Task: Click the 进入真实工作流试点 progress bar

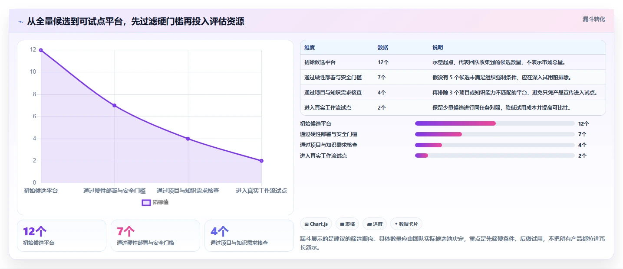Action: coord(495,156)
